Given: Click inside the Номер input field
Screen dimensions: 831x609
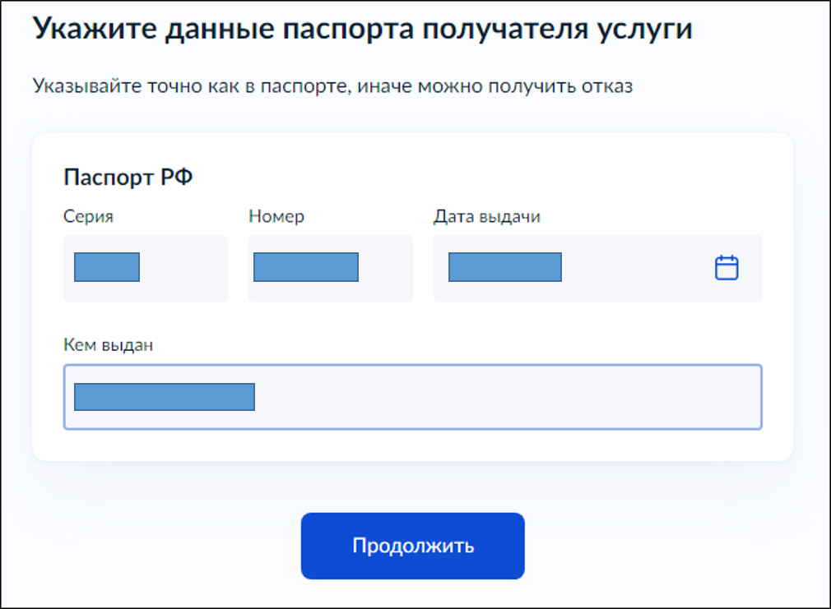Looking at the screenshot, I should point(329,268).
